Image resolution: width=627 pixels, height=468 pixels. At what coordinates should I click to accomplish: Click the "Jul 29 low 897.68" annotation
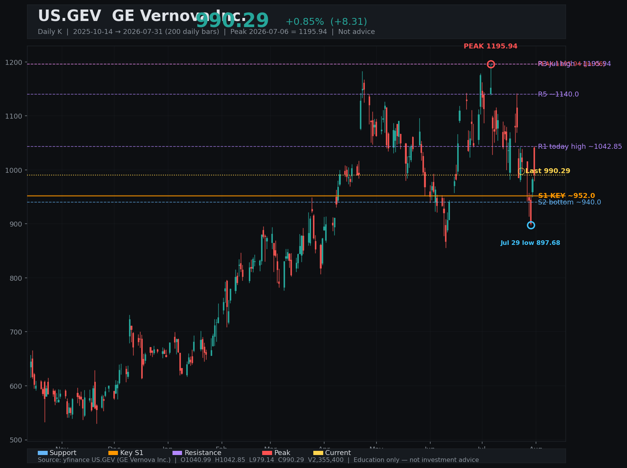click(x=530, y=243)
